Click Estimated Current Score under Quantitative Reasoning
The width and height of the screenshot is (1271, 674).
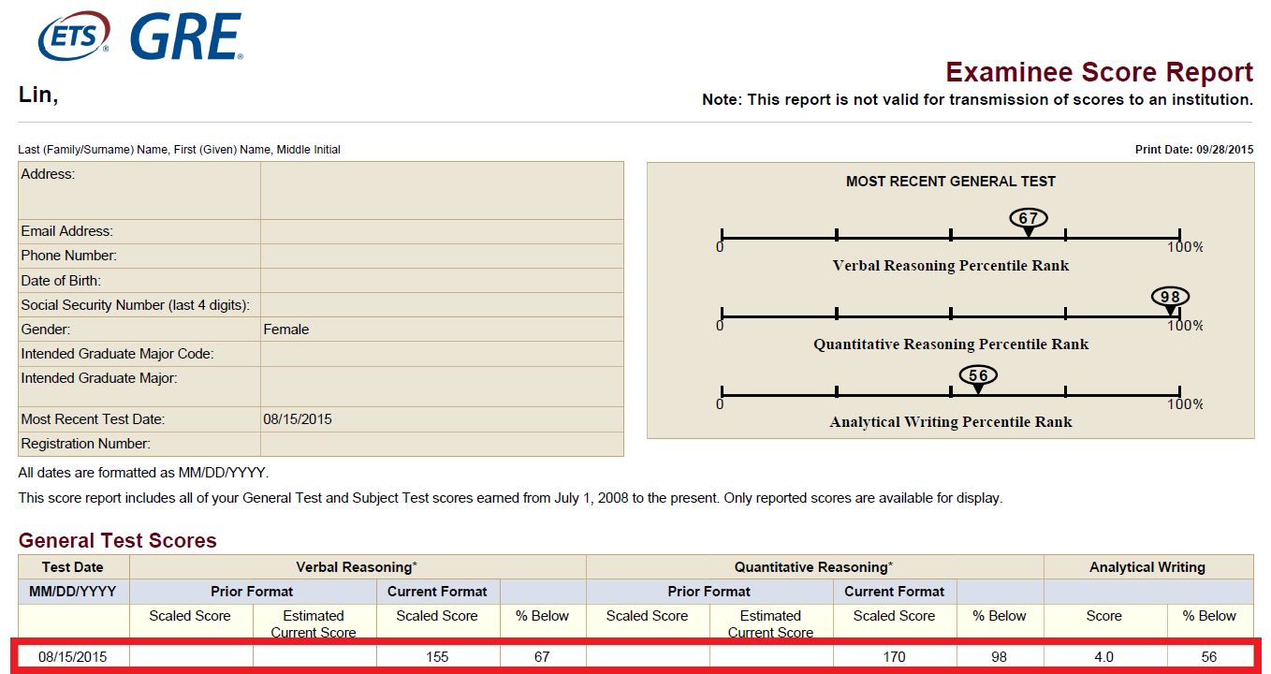(x=770, y=623)
